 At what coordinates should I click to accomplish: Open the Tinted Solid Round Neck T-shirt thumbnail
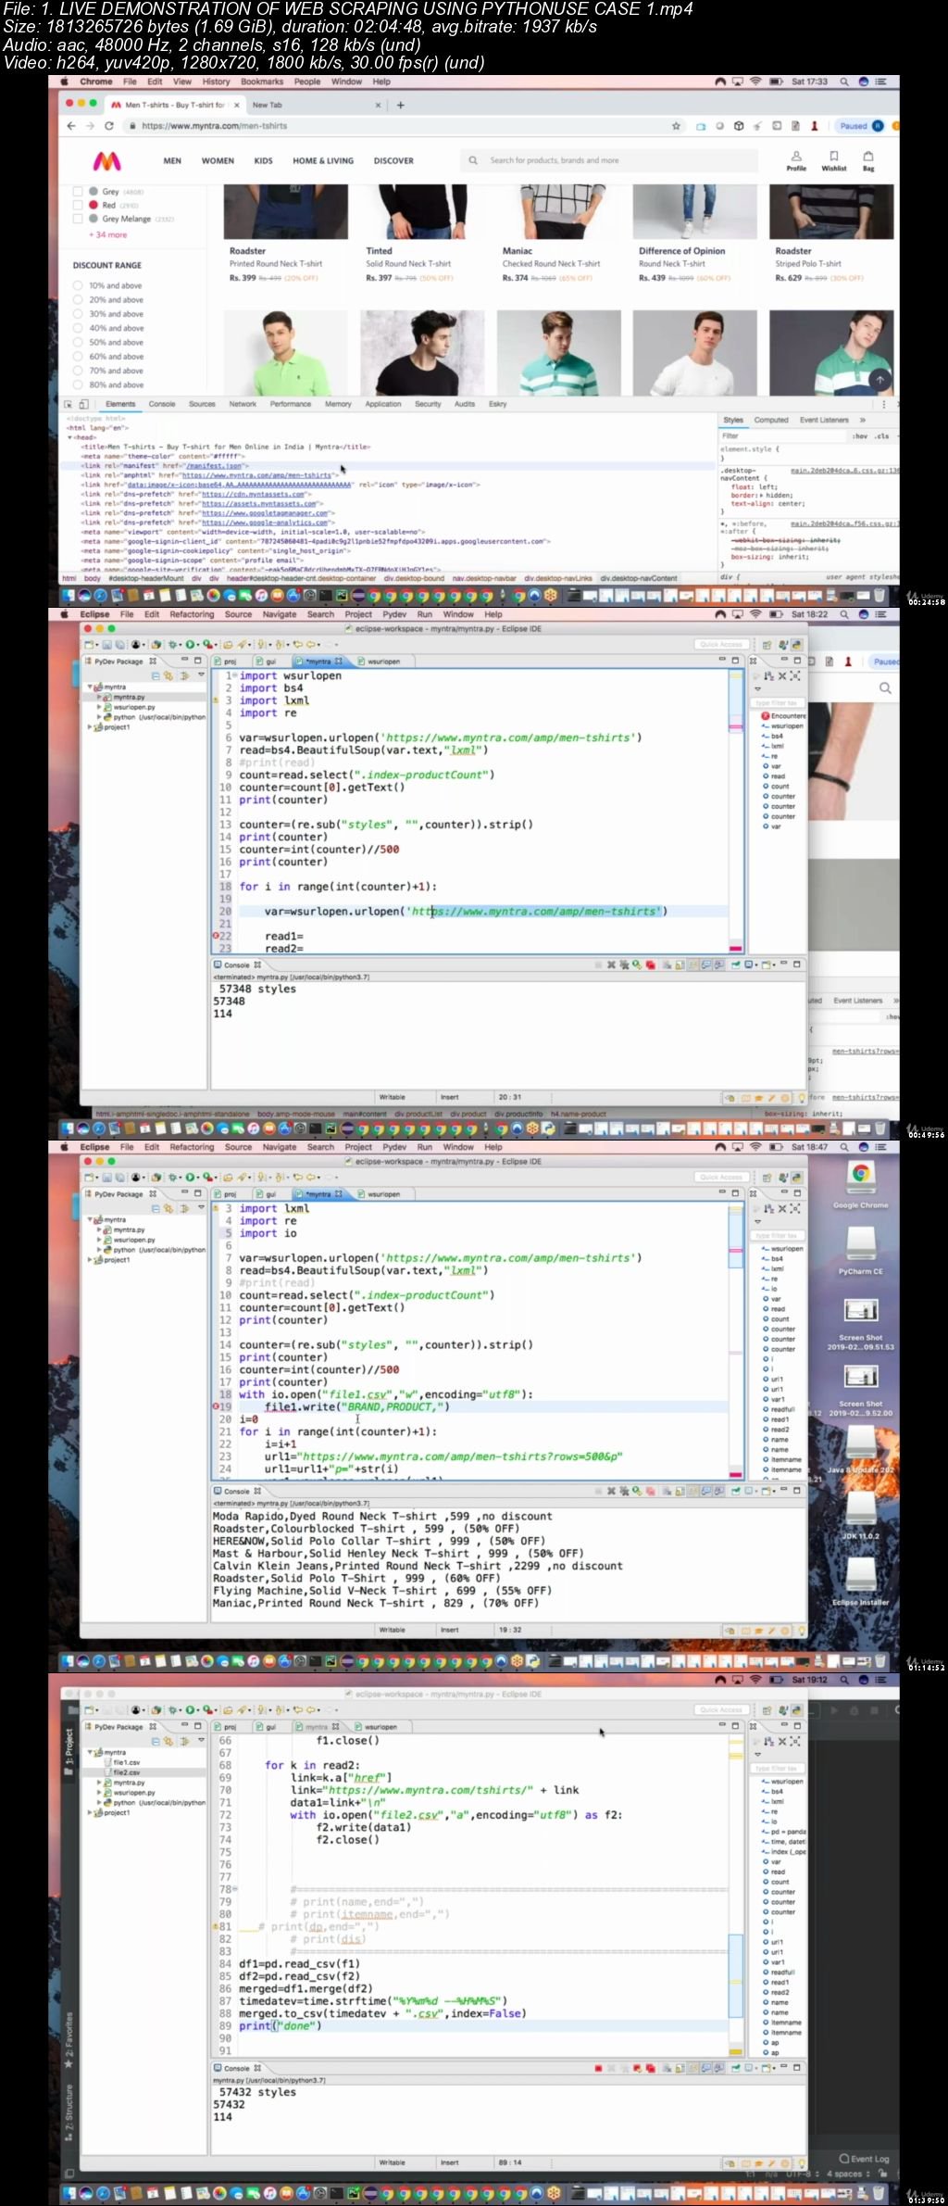[x=422, y=212]
